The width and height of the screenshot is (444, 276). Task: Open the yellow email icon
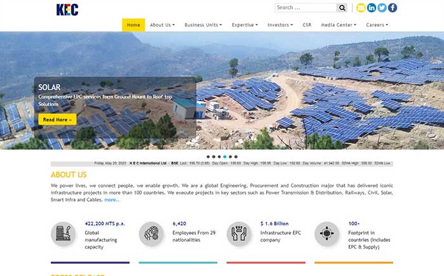coord(361,8)
